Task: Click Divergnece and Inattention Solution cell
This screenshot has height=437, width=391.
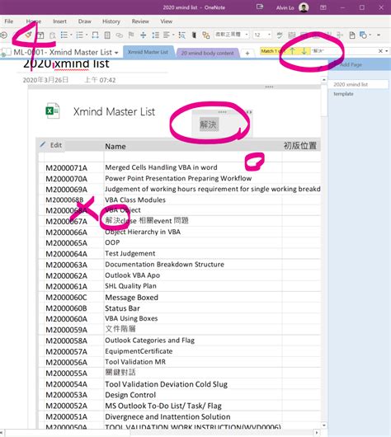Action: (x=167, y=416)
